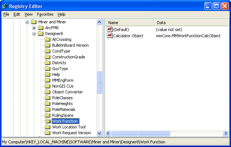Open the Edit menu

tap(17, 14)
